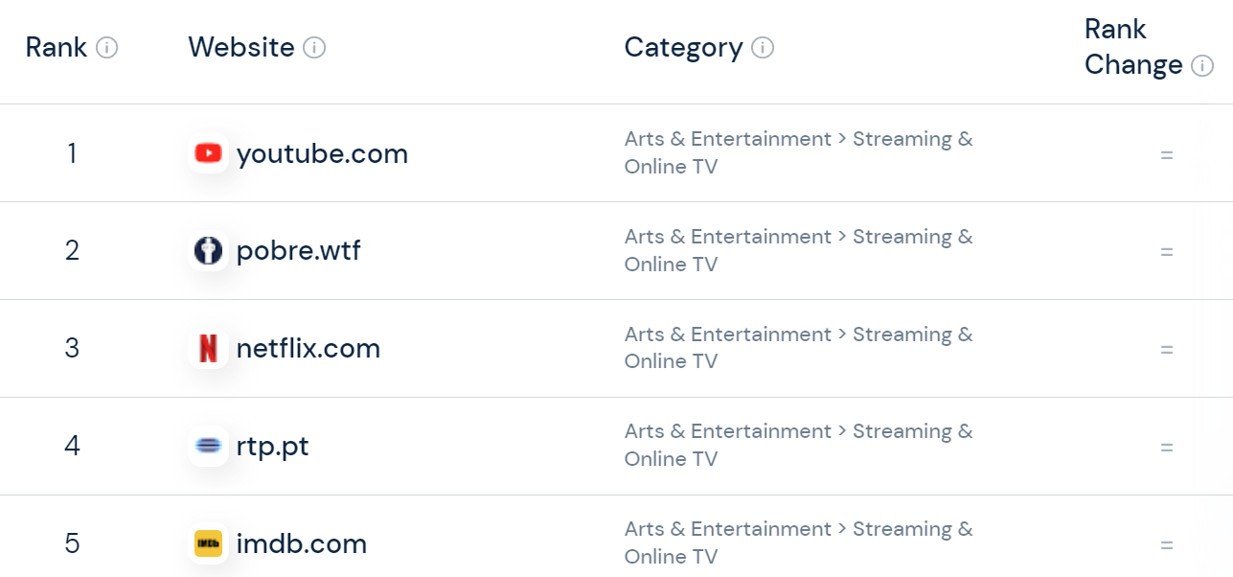Click the info icon next to Rank
1233x577 pixels.
click(x=107, y=47)
